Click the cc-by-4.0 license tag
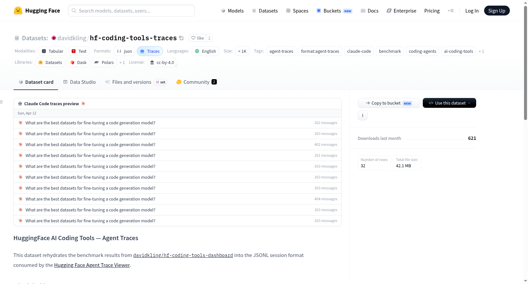Viewport: 528px width, 284px height. (x=162, y=62)
